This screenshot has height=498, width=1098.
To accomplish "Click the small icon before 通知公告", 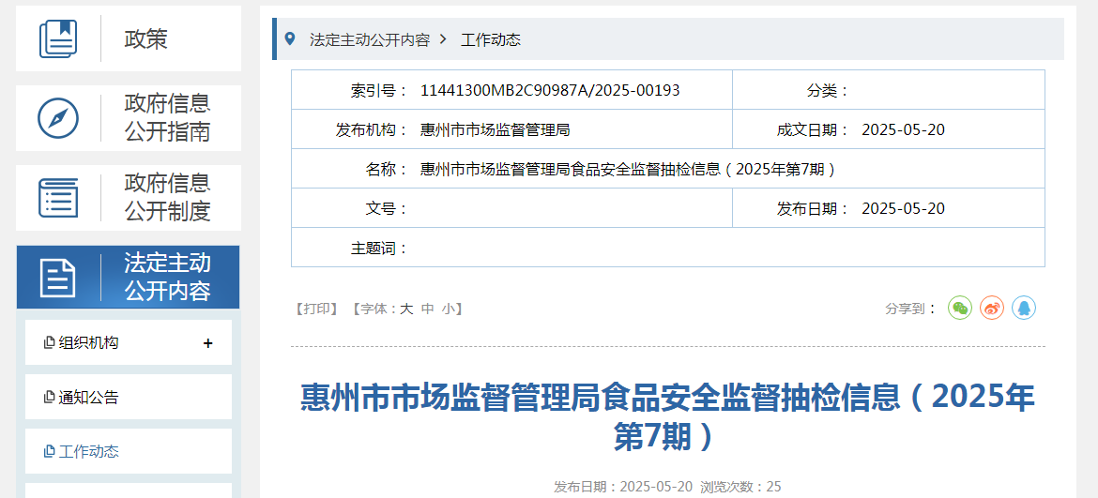I will pyautogui.click(x=49, y=398).
